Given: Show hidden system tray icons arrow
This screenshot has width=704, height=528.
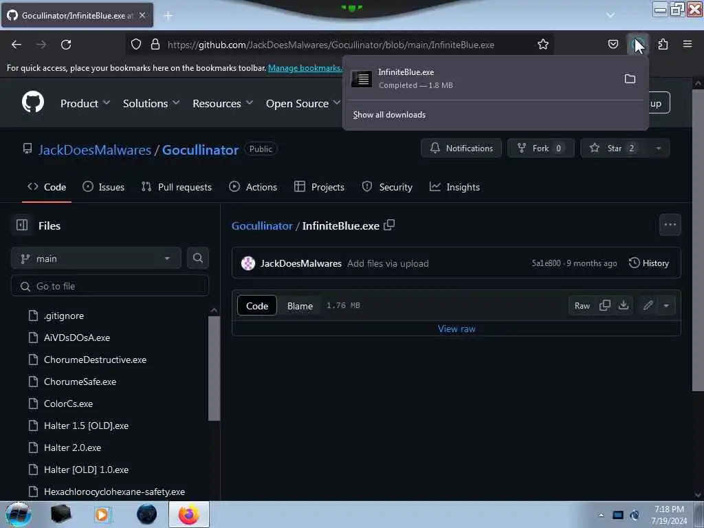Looking at the screenshot, I should (601, 515).
